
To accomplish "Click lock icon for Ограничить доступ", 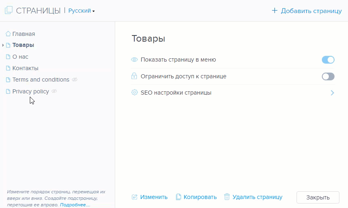I will [134, 76].
